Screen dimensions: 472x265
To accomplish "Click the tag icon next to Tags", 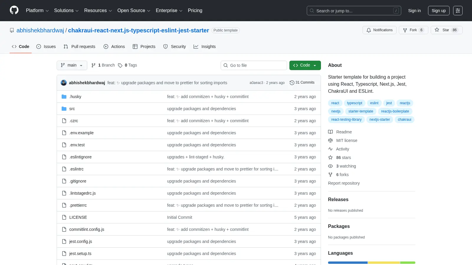I will click(120, 65).
